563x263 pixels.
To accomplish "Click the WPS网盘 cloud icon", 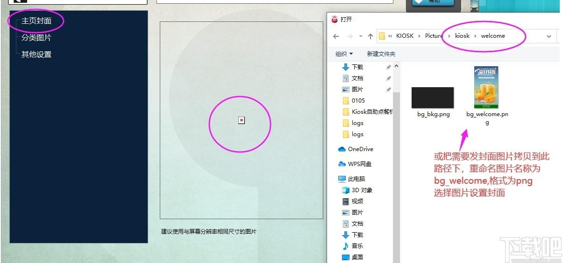I will click(342, 164).
